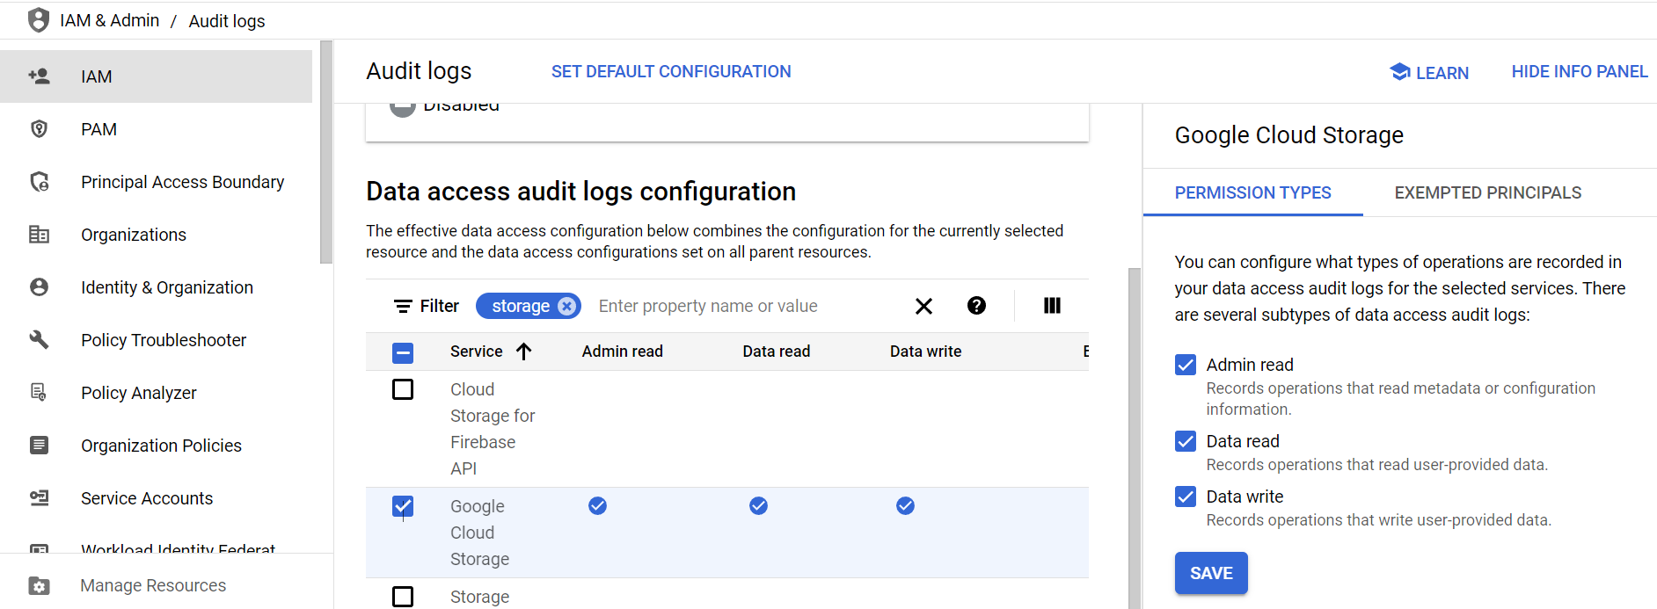Toggle the select-all header checkbox
This screenshot has height=609, width=1657.
click(x=403, y=352)
